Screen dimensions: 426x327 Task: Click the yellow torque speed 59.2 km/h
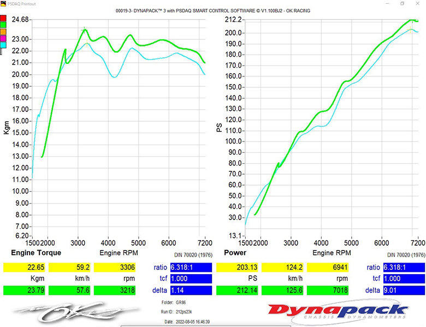pyautogui.click(x=69, y=267)
